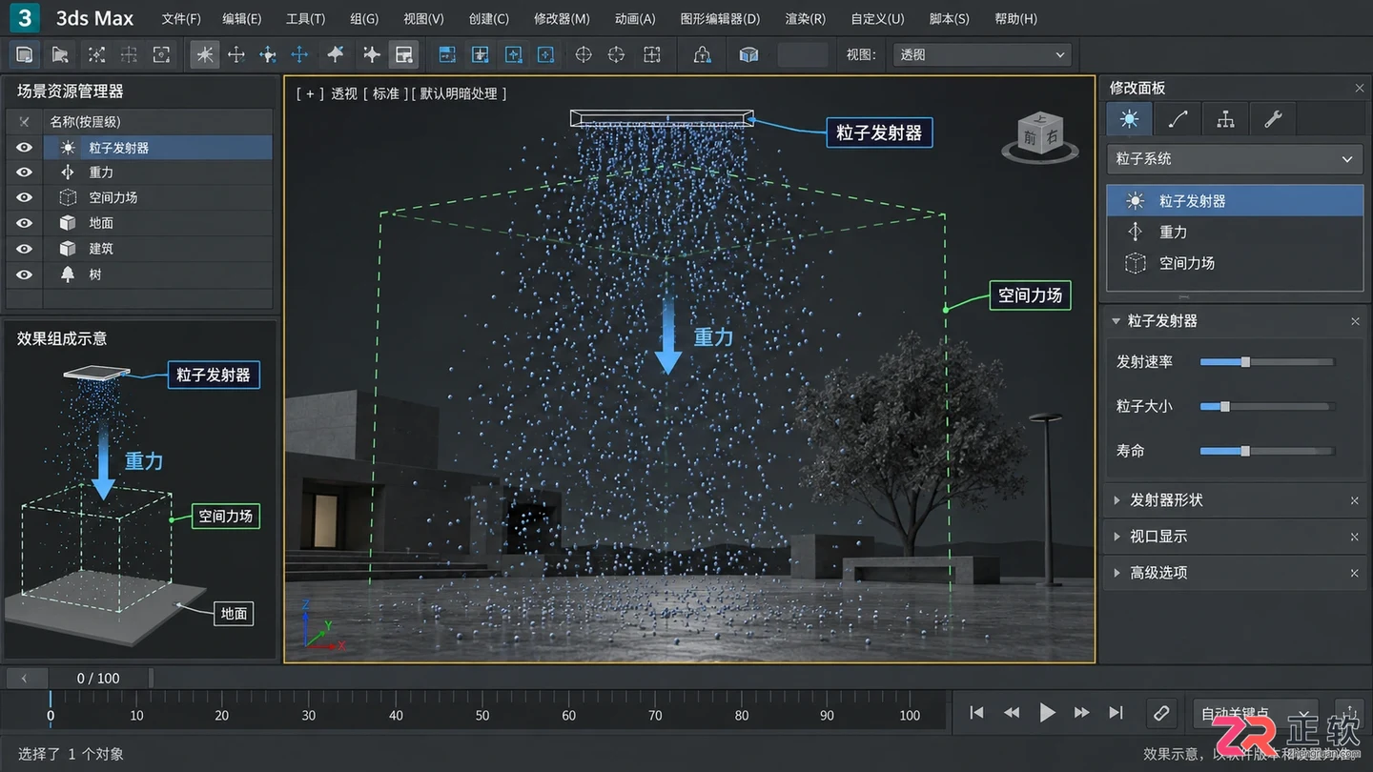
Task: Switch to the curve tab icon in the modify panel
Action: pos(1178,119)
